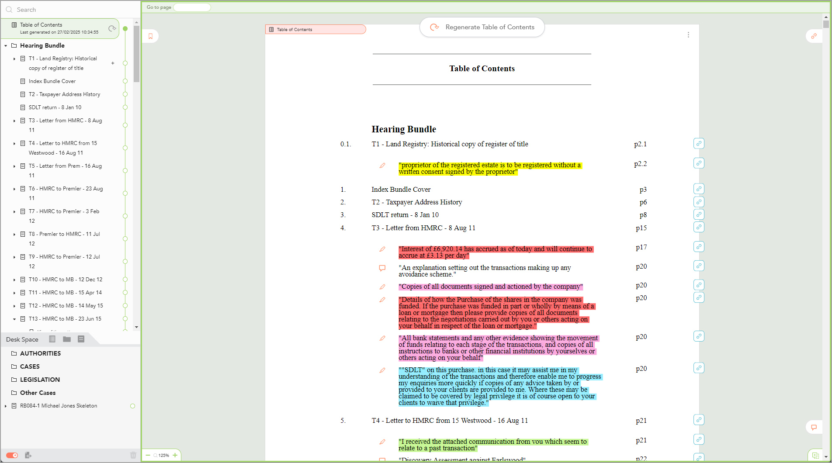Click the document icon in Desk Space header

click(81, 339)
